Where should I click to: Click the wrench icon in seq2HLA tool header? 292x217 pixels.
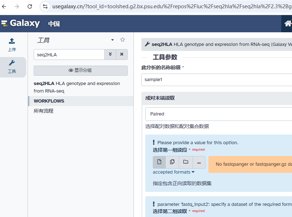[147, 44]
